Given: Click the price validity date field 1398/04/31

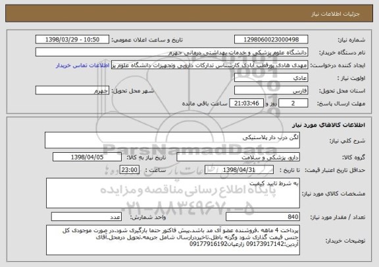Looking at the screenshot, I should click(239, 170).
